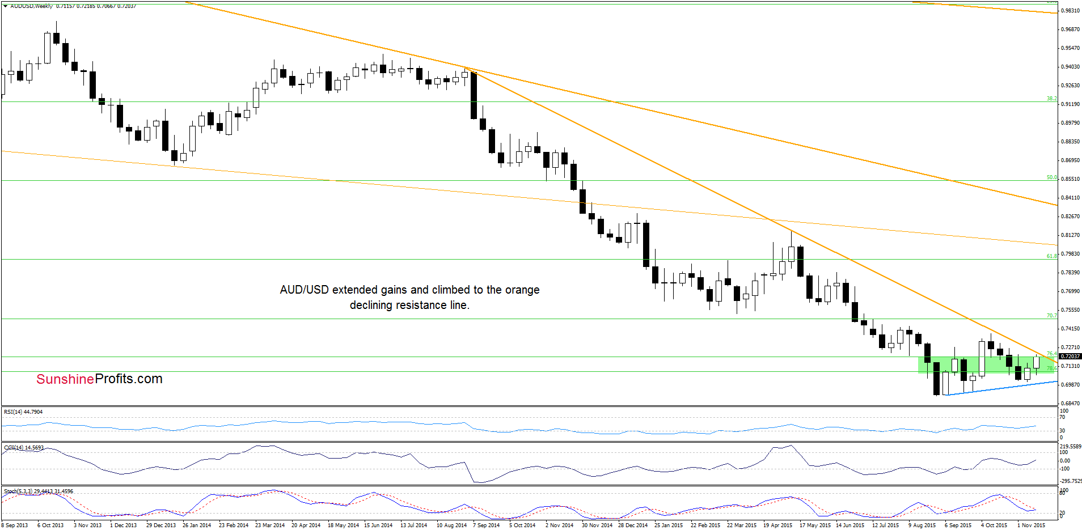Select the 38.2 Fibonacci level label
The image size is (1082, 530).
1051,99
